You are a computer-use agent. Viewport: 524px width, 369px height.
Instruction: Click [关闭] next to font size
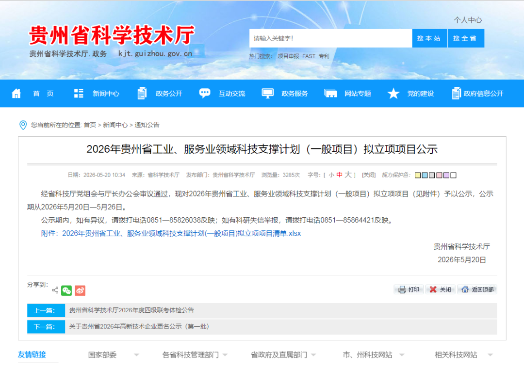click(x=369, y=175)
